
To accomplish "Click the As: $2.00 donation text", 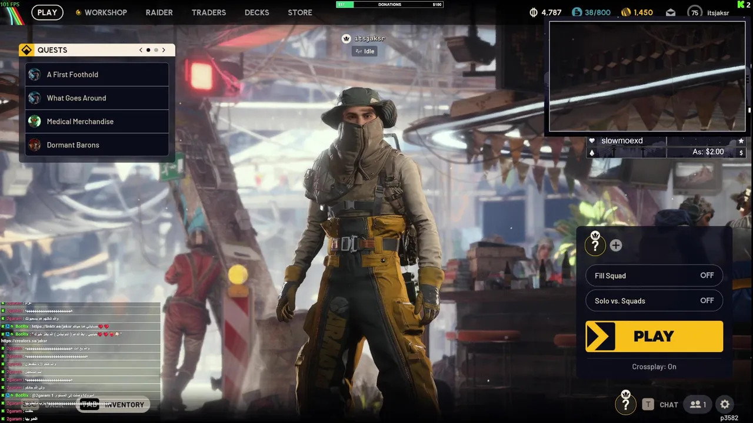I will [x=708, y=152].
